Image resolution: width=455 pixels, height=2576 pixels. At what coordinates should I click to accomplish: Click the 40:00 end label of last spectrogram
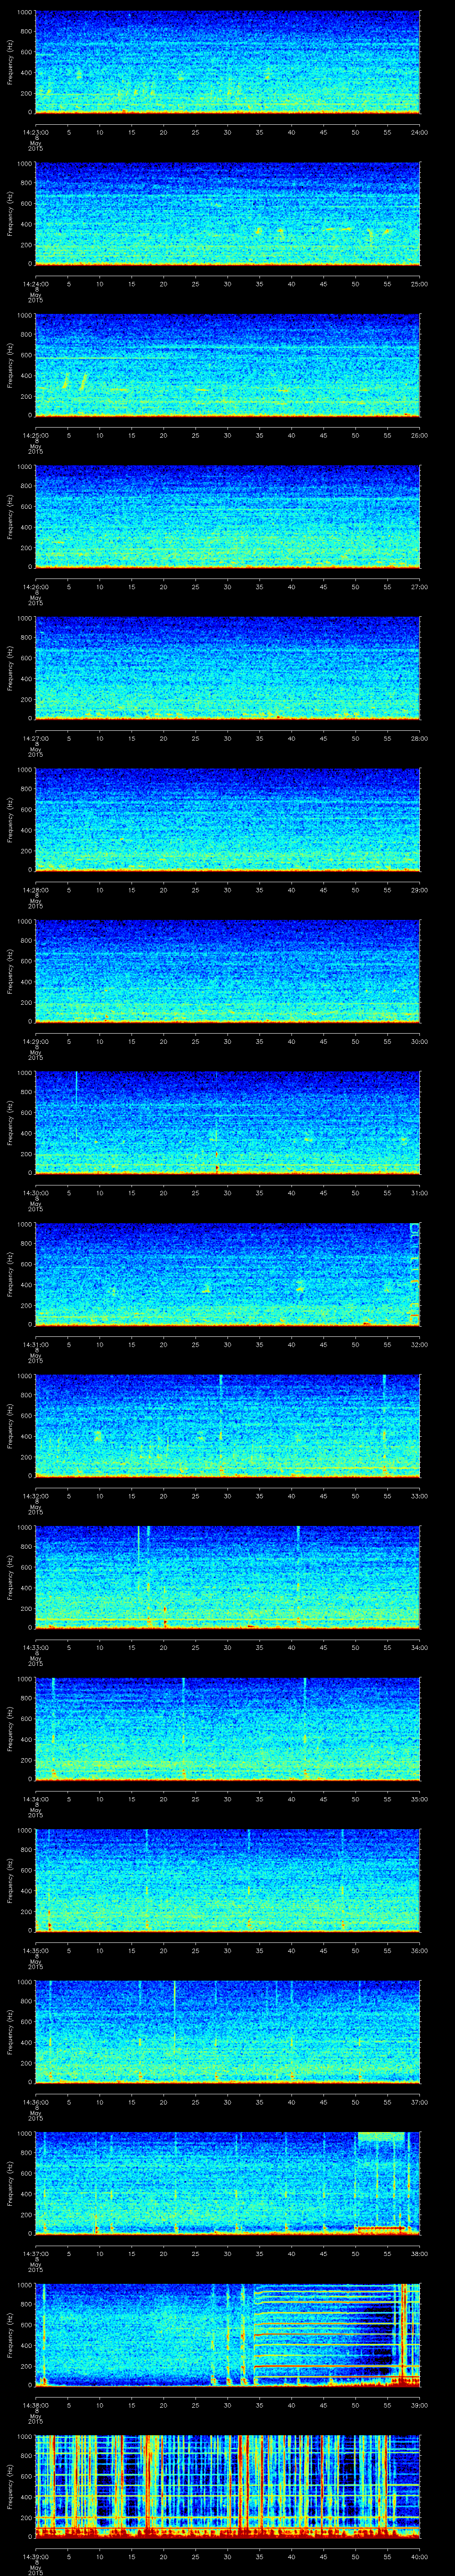tap(419, 2556)
